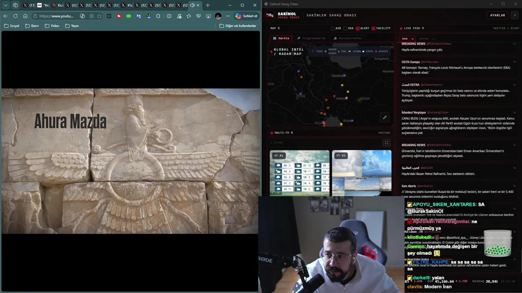Expand the Yayın bookmarks folder
Screen dimensions: 522x293
[x=72, y=26]
